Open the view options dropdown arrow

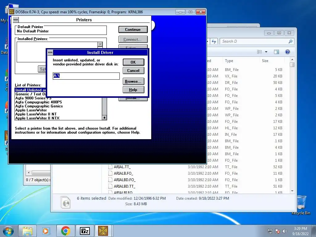click(x=266, y=52)
